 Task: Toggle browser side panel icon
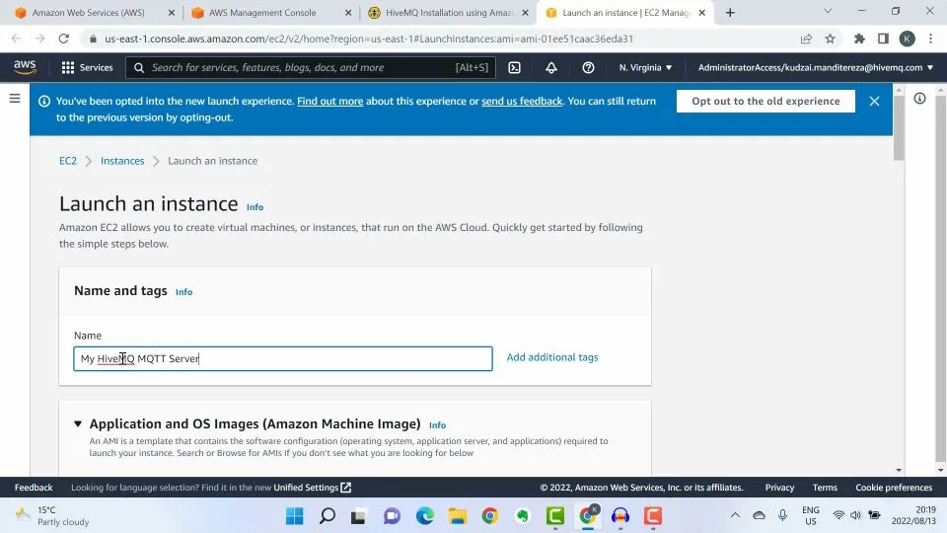(x=883, y=38)
